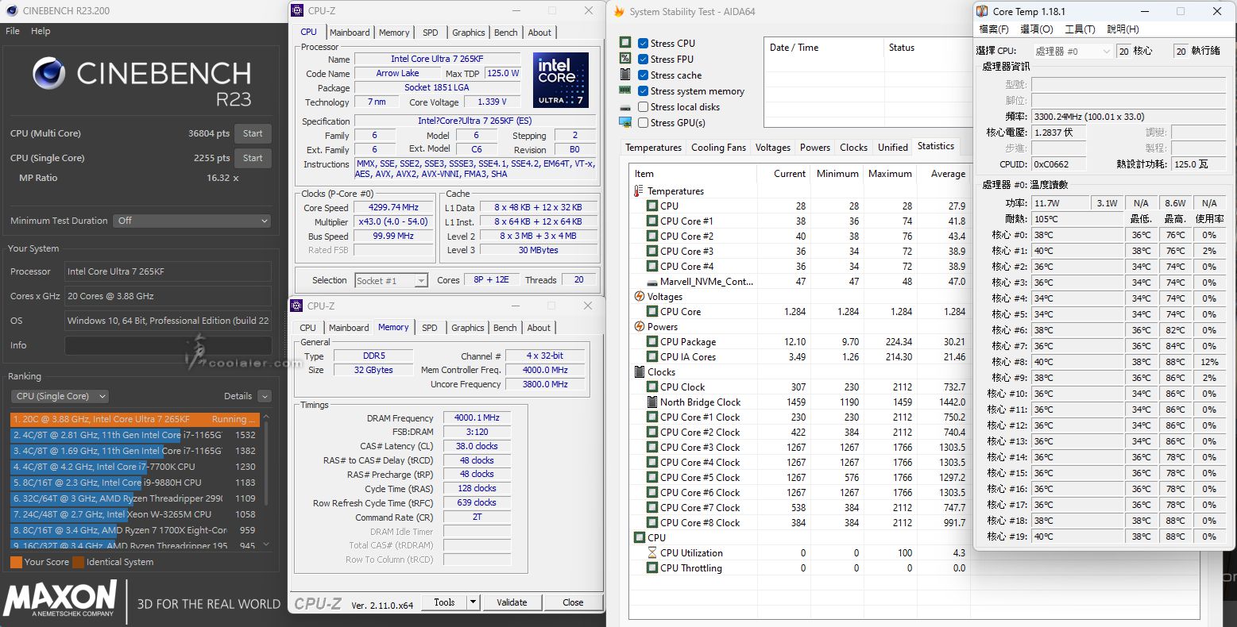Click the CPU-Z Memory window title icon

[297, 306]
